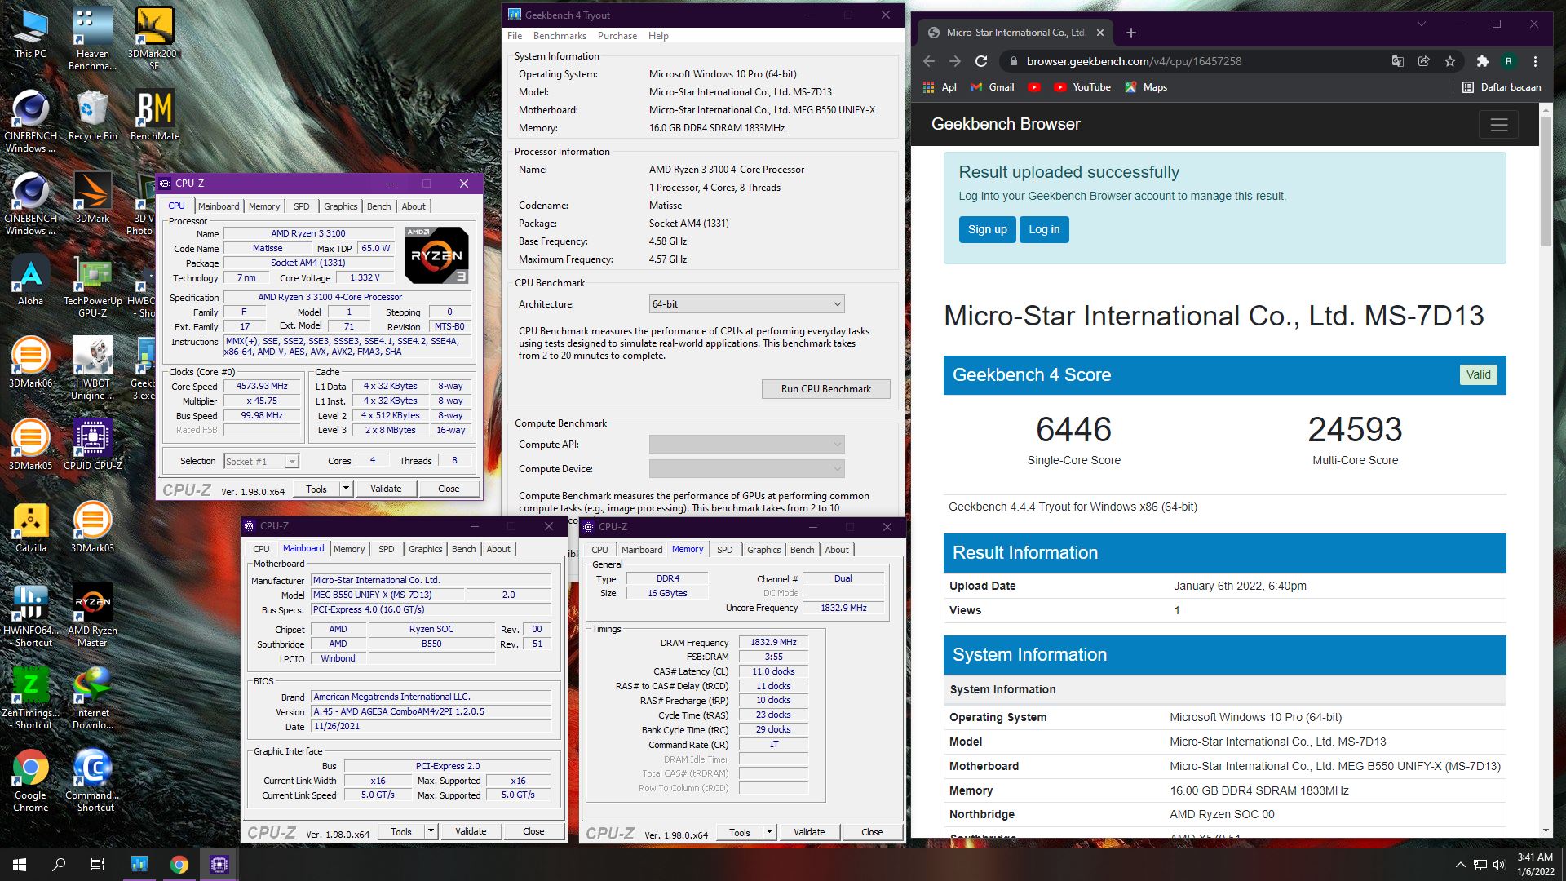Select About tab in Mainboard CPU-Z window
Screen dimensions: 1566x881
pyautogui.click(x=498, y=549)
